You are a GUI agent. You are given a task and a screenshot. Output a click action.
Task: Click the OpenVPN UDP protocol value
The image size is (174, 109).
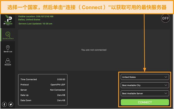coord(58,85)
